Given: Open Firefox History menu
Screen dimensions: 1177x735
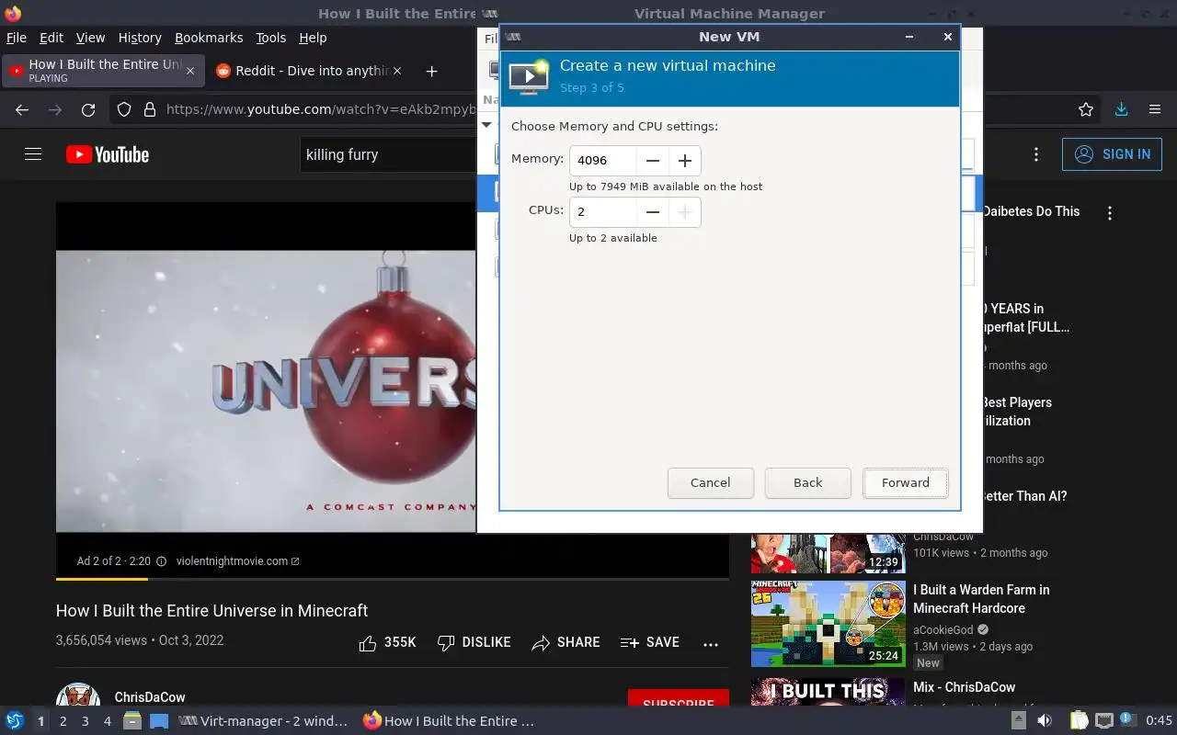Looking at the screenshot, I should coord(140,38).
